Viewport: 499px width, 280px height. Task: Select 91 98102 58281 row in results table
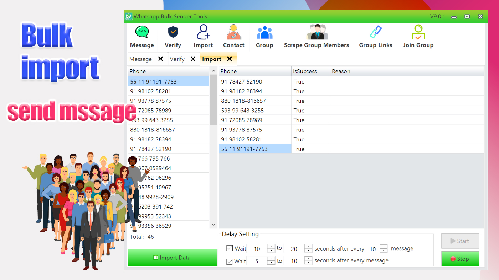tap(351, 139)
